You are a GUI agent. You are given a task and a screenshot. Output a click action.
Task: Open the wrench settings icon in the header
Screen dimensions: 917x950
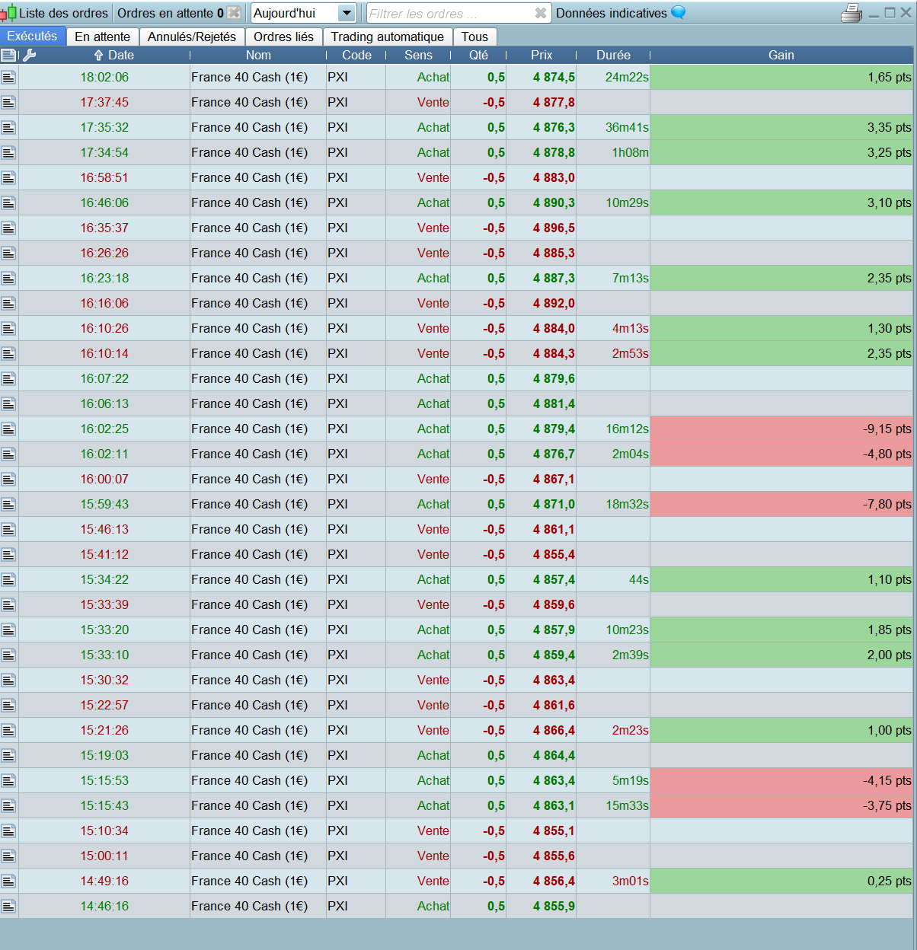[x=30, y=55]
